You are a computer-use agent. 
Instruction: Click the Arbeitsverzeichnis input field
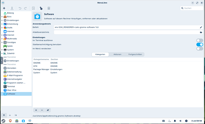128,32
